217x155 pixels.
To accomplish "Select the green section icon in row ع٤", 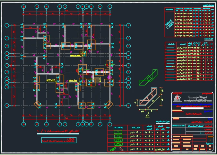I will pyautogui.click(x=118, y=145).
